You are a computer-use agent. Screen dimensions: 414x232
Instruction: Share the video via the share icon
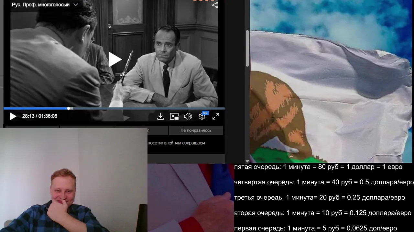click(x=215, y=5)
